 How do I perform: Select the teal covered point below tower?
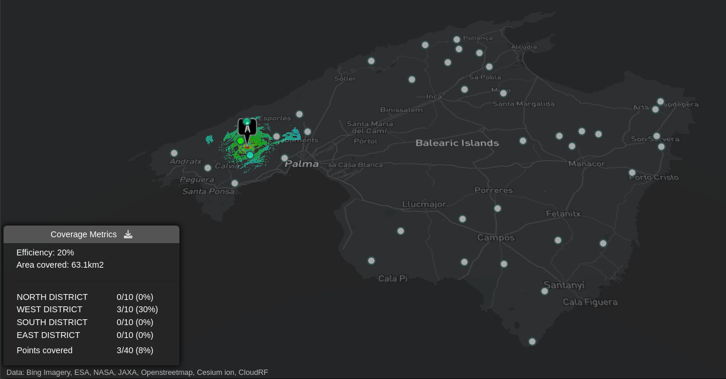[x=250, y=155]
